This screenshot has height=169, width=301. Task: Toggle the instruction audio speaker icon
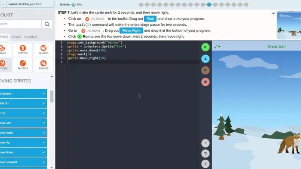point(273,13)
